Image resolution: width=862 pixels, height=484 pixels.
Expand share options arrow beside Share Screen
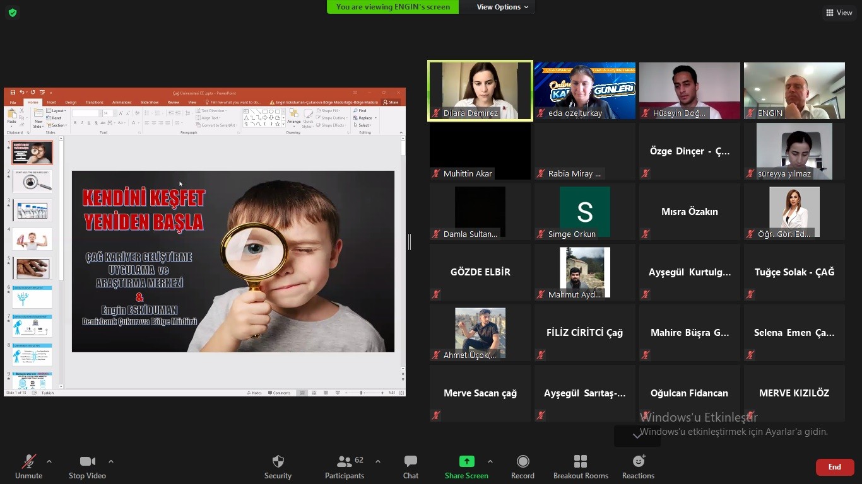tap(490, 461)
